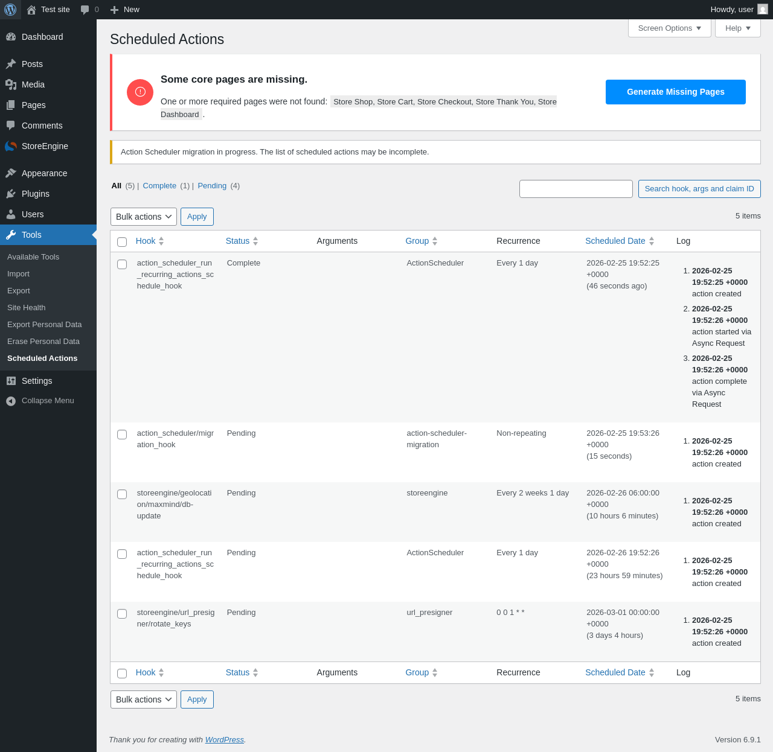Viewport: 773px width, 752px height.
Task: Click the Search hook, args and claim ID button
Action: (x=699, y=189)
